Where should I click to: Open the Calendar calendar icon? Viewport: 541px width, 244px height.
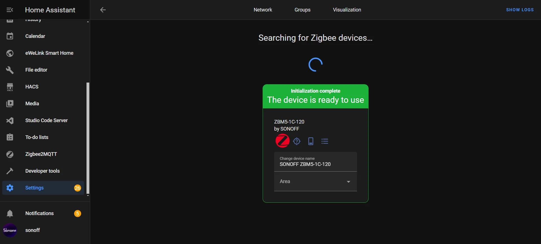click(10, 36)
